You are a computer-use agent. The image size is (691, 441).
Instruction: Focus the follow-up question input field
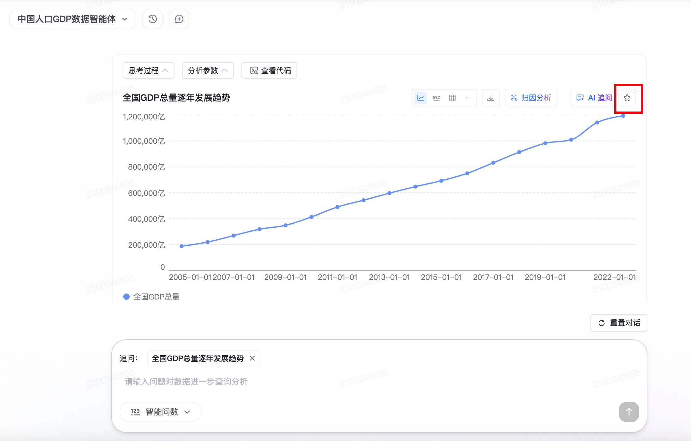coord(379,382)
